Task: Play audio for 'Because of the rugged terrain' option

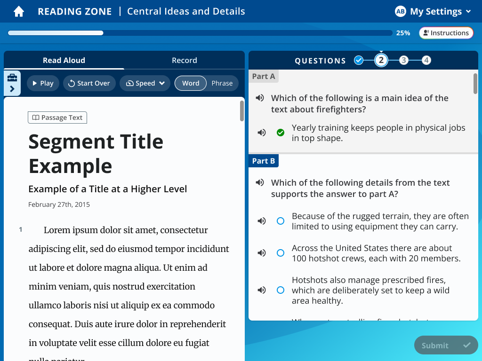Action: (262, 221)
